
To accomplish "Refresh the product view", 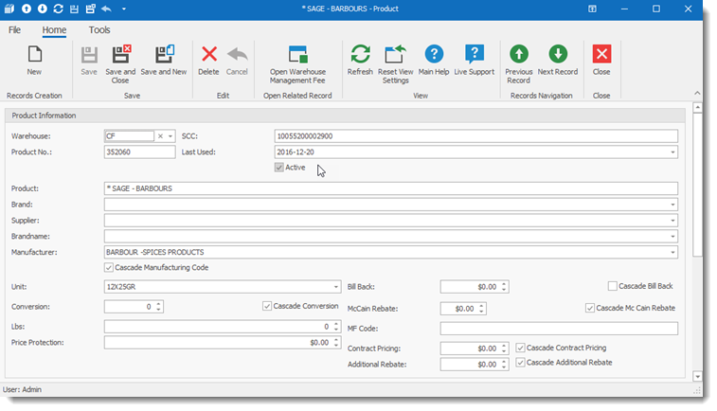I will coord(360,56).
